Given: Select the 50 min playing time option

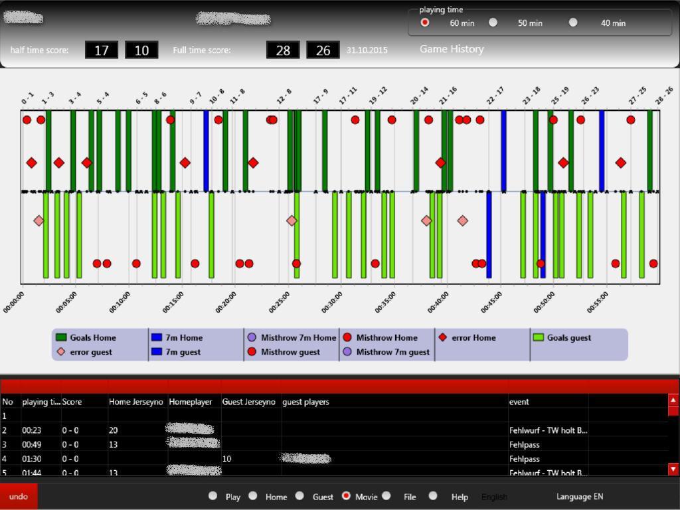Looking at the screenshot, I should [493, 23].
